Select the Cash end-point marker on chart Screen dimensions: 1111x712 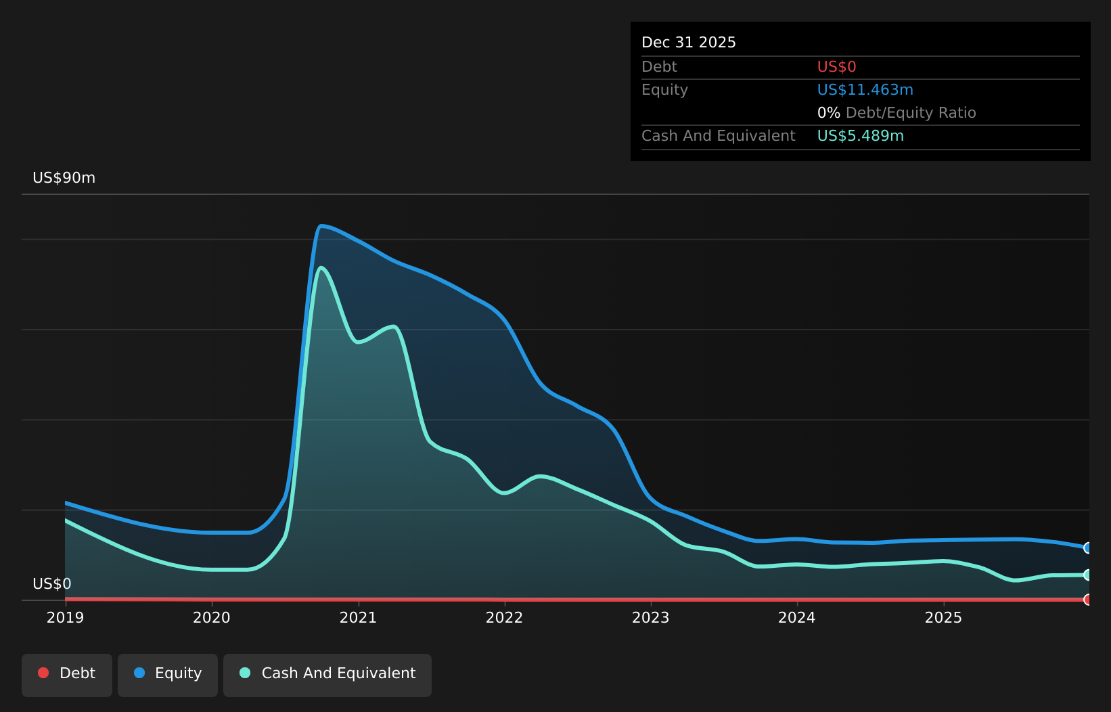(x=1088, y=575)
